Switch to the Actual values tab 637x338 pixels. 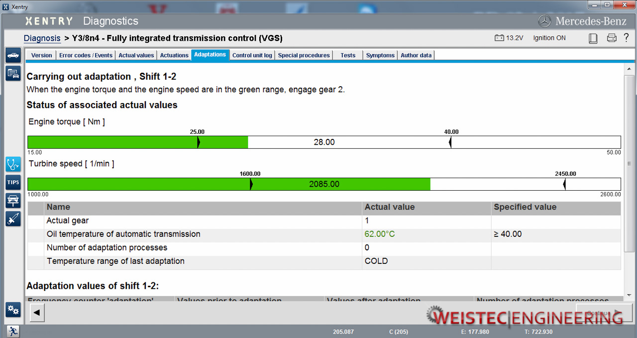point(136,55)
